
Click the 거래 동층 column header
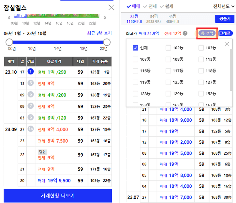[100, 61]
